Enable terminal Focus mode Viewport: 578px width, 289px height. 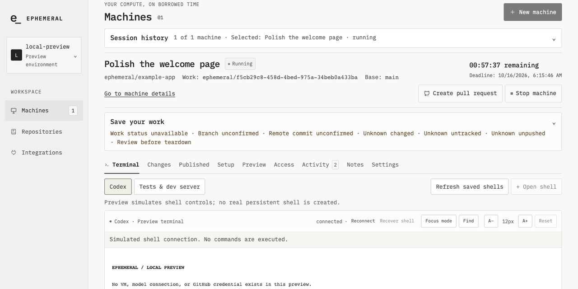tap(438, 221)
